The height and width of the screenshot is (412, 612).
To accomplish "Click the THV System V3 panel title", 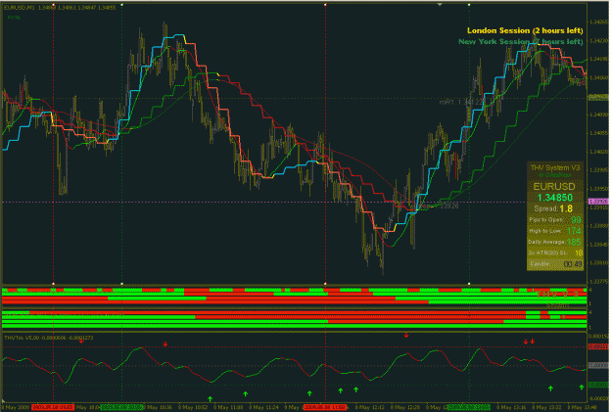I will [x=555, y=167].
